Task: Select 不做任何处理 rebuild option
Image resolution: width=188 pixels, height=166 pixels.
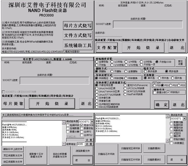Action: pos(97,85)
